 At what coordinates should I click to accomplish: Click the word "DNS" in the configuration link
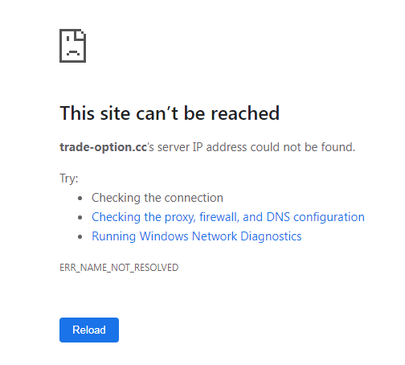278,217
